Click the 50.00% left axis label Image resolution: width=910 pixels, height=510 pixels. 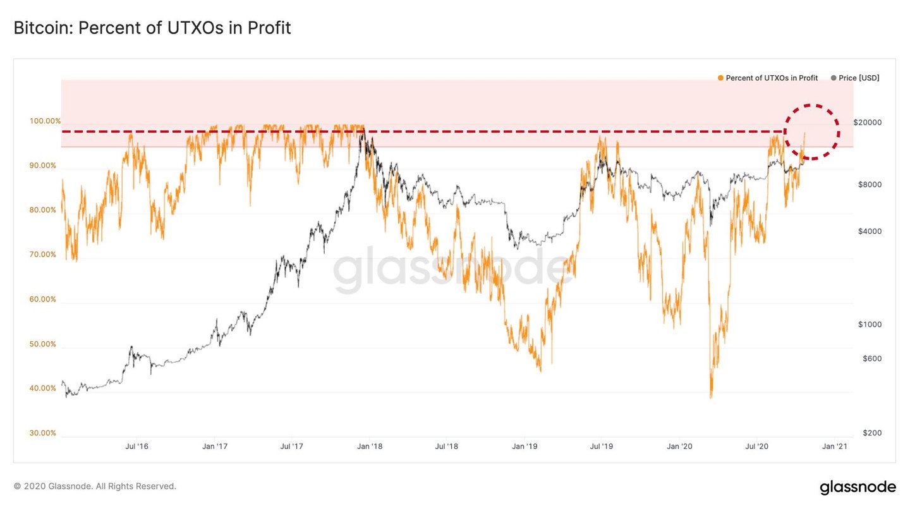(43, 344)
